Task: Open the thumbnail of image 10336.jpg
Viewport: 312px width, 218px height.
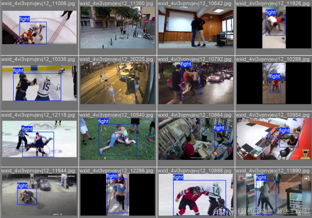Action: [39, 83]
